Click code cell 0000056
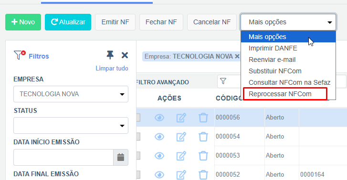Screen dimensions: 347x180 228,117
